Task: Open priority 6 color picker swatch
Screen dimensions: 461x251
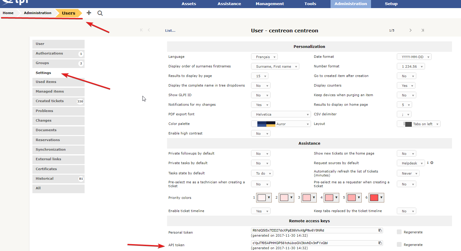Action: (x=376, y=198)
